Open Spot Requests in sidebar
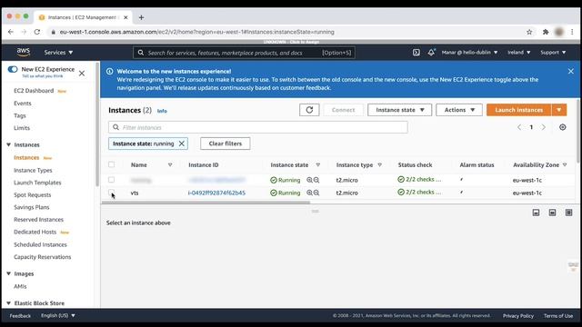Viewport: 582px width, 327px height. (33, 194)
